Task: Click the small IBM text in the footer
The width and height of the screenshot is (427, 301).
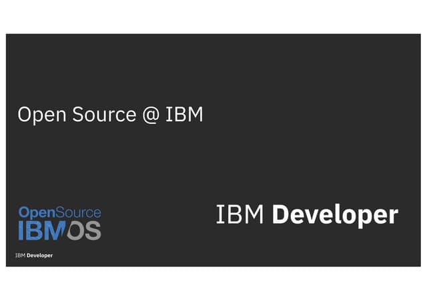Action: tap(20, 255)
